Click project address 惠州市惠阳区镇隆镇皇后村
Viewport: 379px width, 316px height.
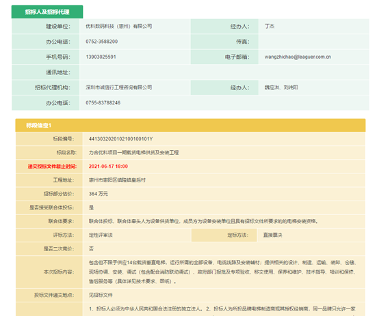(x=117, y=180)
